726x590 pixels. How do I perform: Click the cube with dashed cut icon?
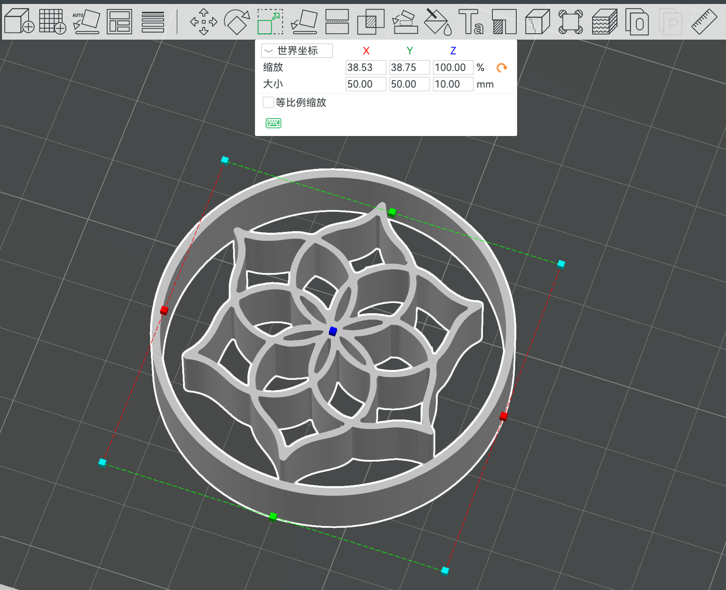click(537, 21)
